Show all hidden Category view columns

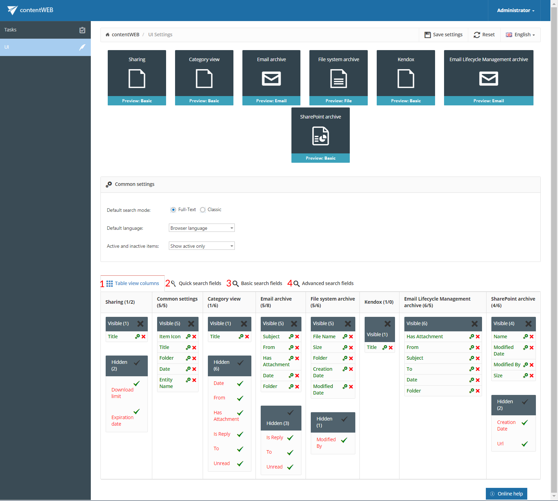pos(241,363)
